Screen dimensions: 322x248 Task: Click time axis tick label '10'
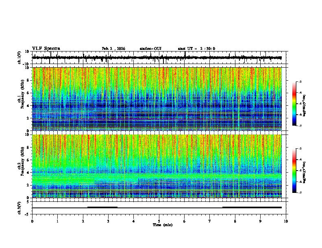pos(286,221)
